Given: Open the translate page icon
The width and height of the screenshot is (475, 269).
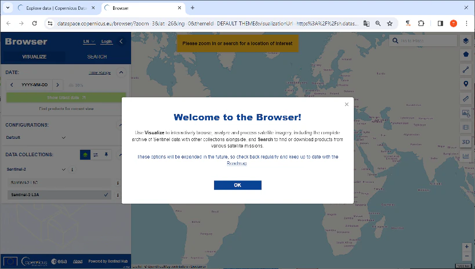Looking at the screenshot, I should coord(366,23).
